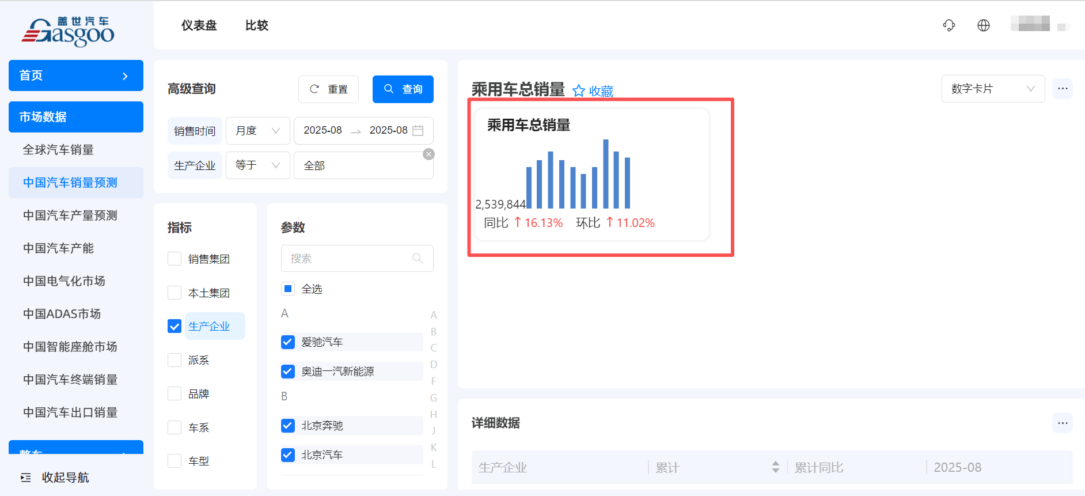Jump to letter A in index
The height and width of the screenshot is (496, 1085).
pyautogui.click(x=434, y=315)
